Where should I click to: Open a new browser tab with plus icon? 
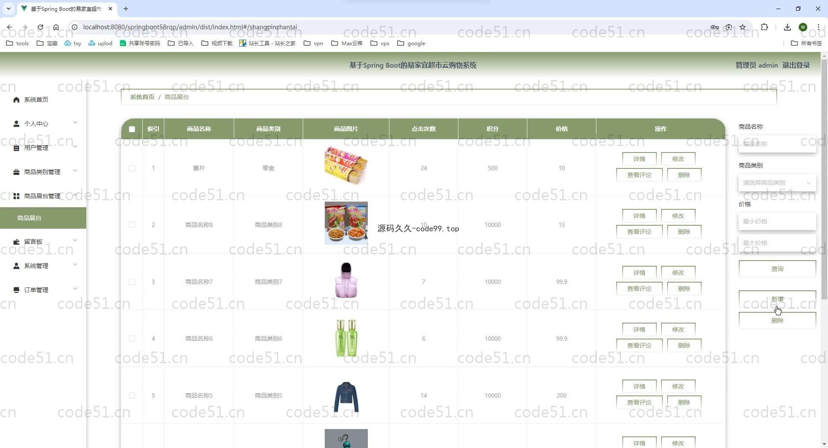(126, 9)
